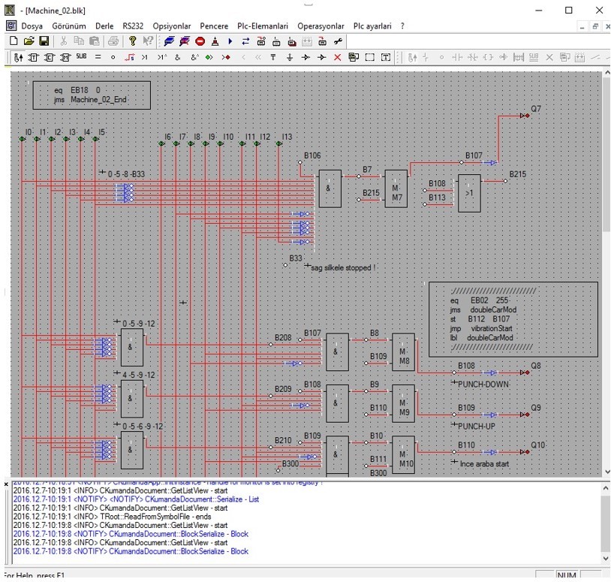Open the Opsiyonlar menu

pyautogui.click(x=172, y=26)
